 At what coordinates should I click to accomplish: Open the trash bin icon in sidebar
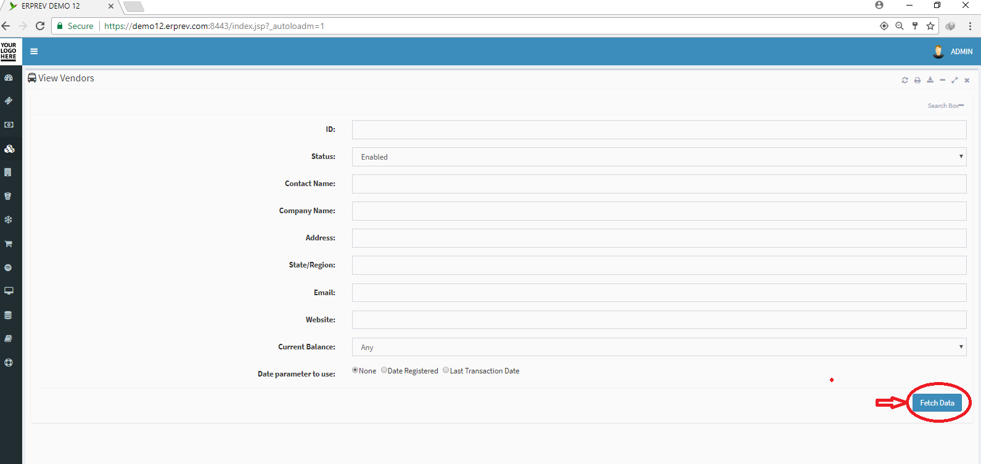[8, 196]
